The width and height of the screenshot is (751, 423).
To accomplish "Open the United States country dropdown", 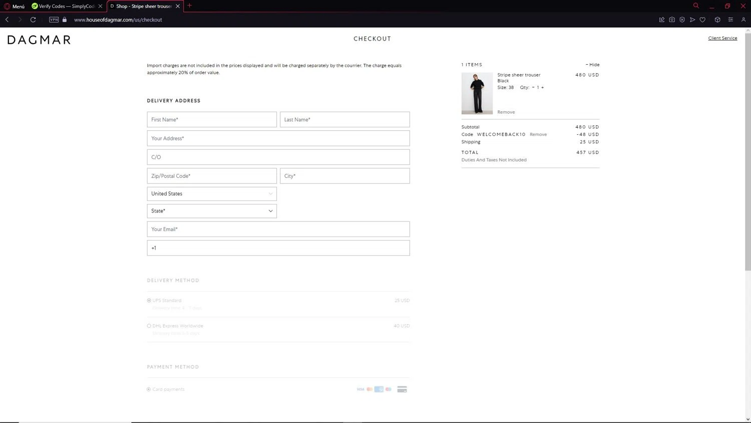I will click(x=212, y=193).
